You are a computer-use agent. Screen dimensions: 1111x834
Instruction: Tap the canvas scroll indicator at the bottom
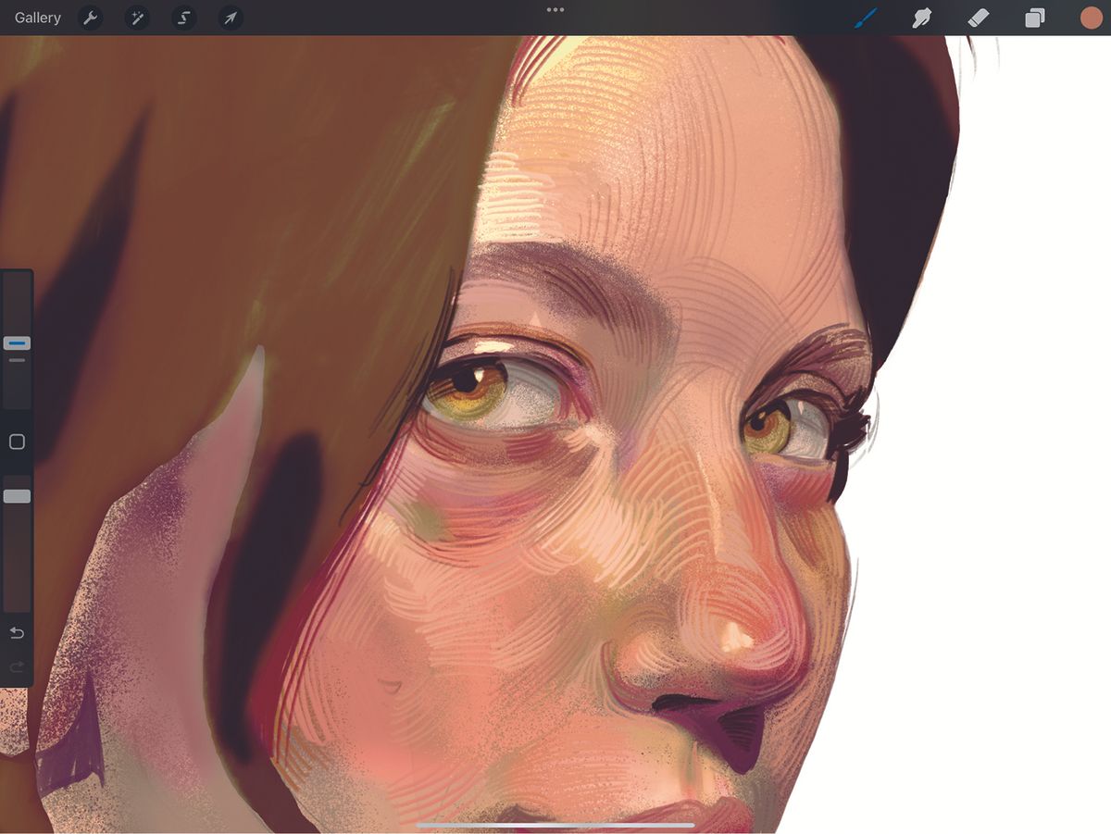555,823
